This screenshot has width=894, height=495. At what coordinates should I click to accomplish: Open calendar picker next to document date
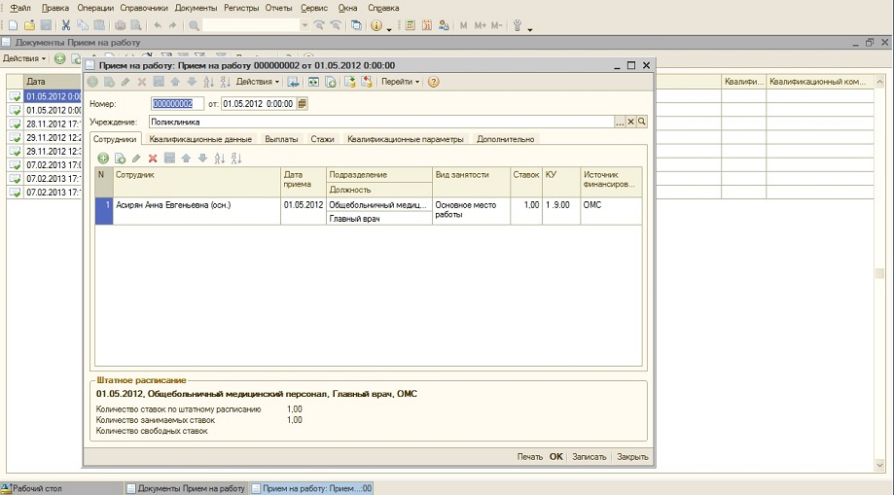point(303,103)
